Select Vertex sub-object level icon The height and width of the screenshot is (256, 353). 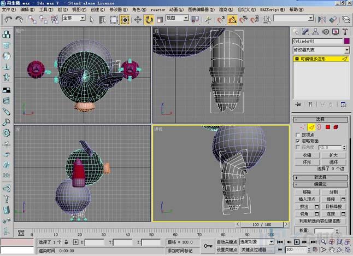point(303,127)
